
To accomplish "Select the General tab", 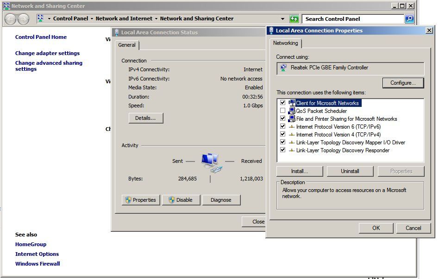I will point(127,45).
